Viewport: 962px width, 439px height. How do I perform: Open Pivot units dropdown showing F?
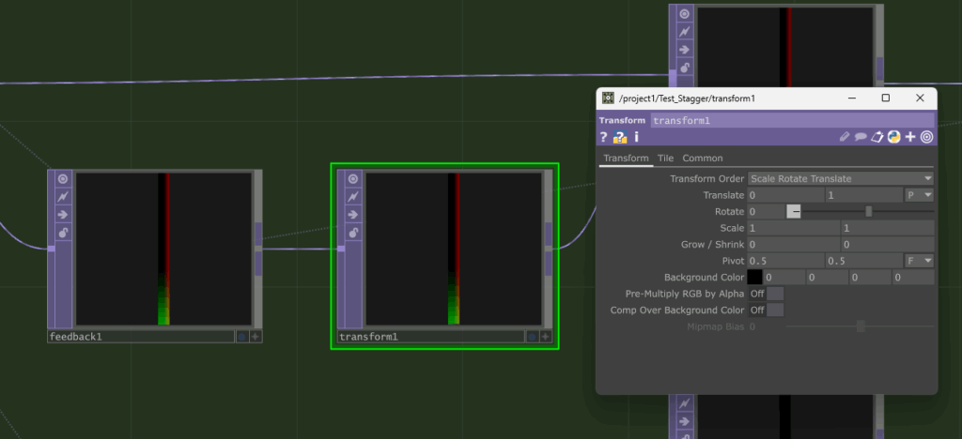[919, 260]
